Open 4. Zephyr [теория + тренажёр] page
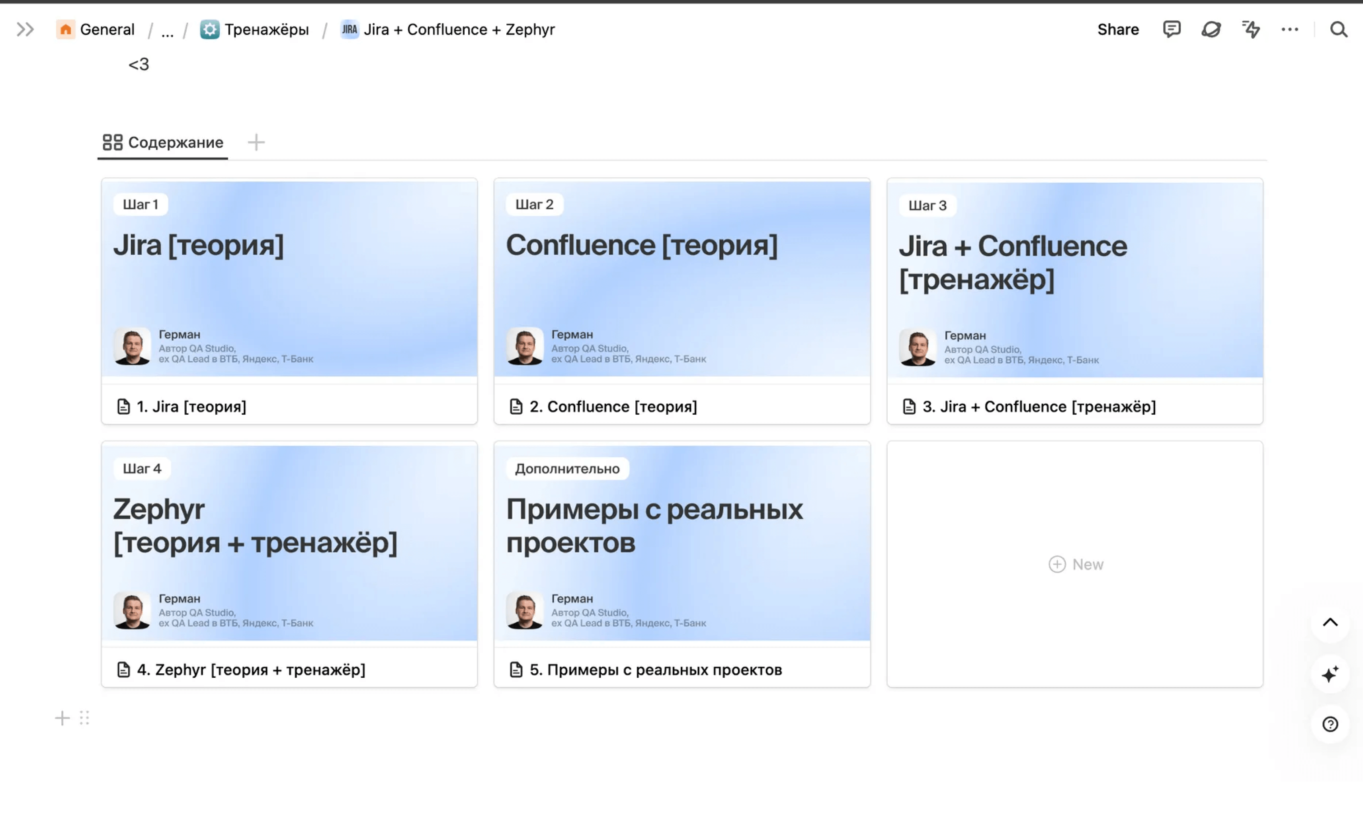The image size is (1363, 823). point(250,670)
